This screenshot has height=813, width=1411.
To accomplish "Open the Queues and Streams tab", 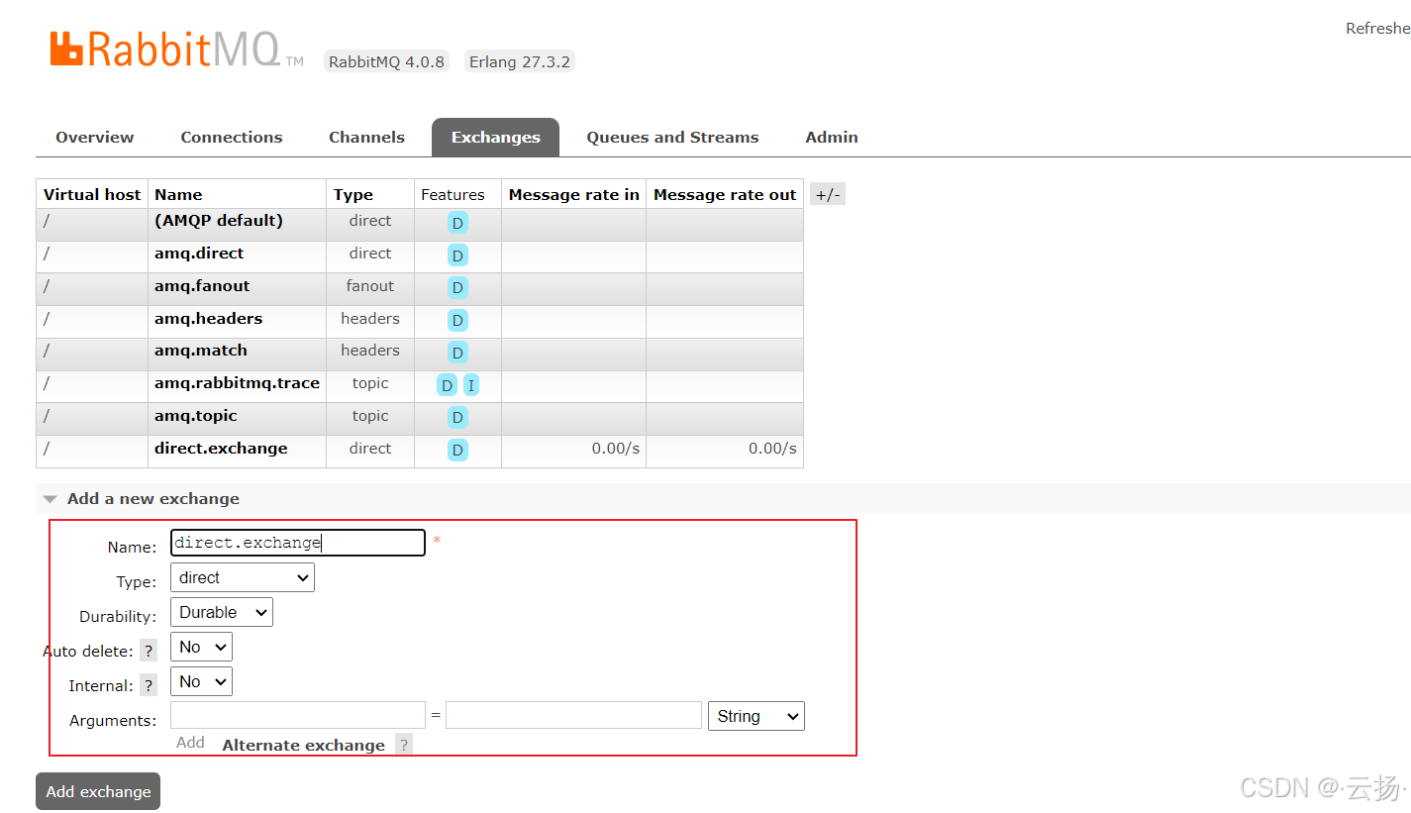I will [672, 138].
